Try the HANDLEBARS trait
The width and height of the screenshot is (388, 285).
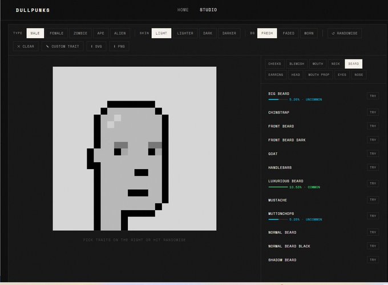tap(373, 168)
